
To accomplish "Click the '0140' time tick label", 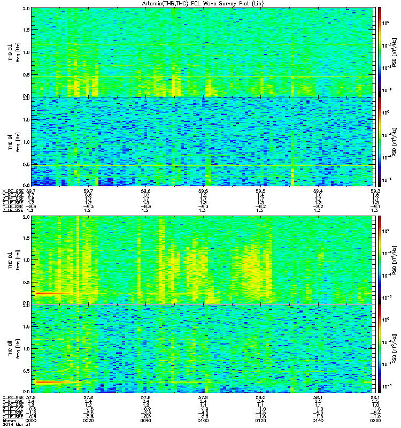I will (318, 421).
